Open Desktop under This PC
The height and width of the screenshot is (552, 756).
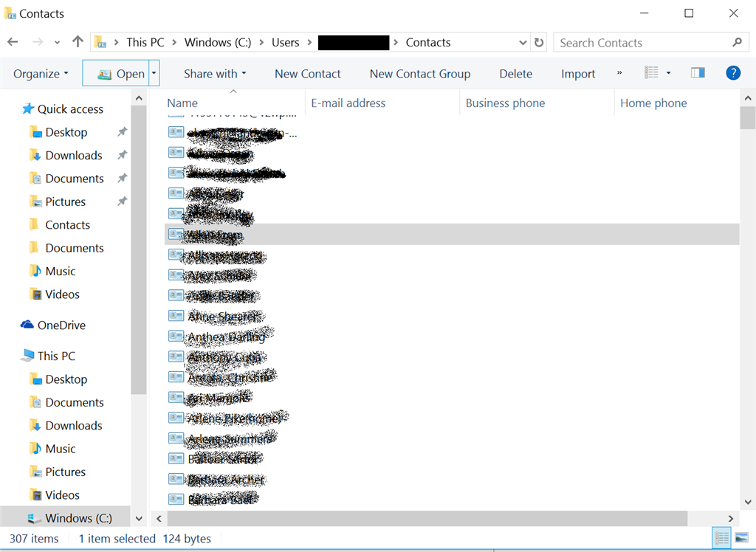(66, 379)
